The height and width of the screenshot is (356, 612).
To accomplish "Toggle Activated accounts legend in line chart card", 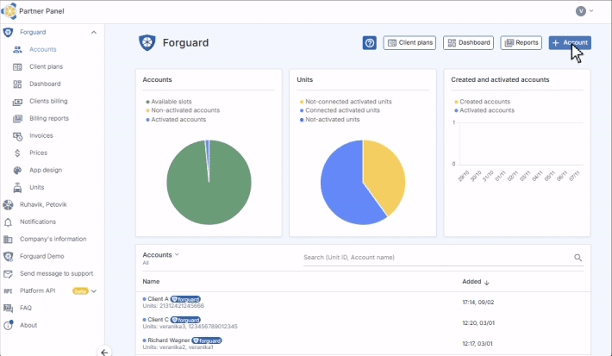I will [484, 110].
